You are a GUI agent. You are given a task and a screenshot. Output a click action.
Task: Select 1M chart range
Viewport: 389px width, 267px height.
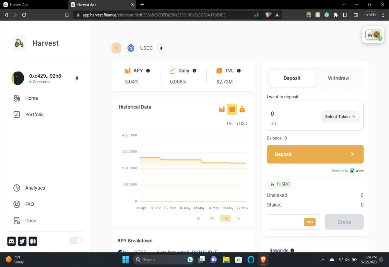tap(225, 218)
